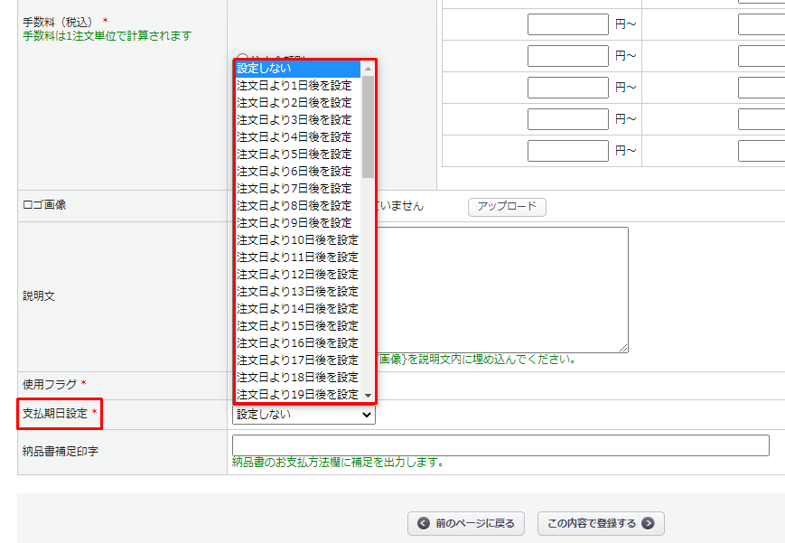Select the 注文日より11日後を設定 option

(x=297, y=257)
